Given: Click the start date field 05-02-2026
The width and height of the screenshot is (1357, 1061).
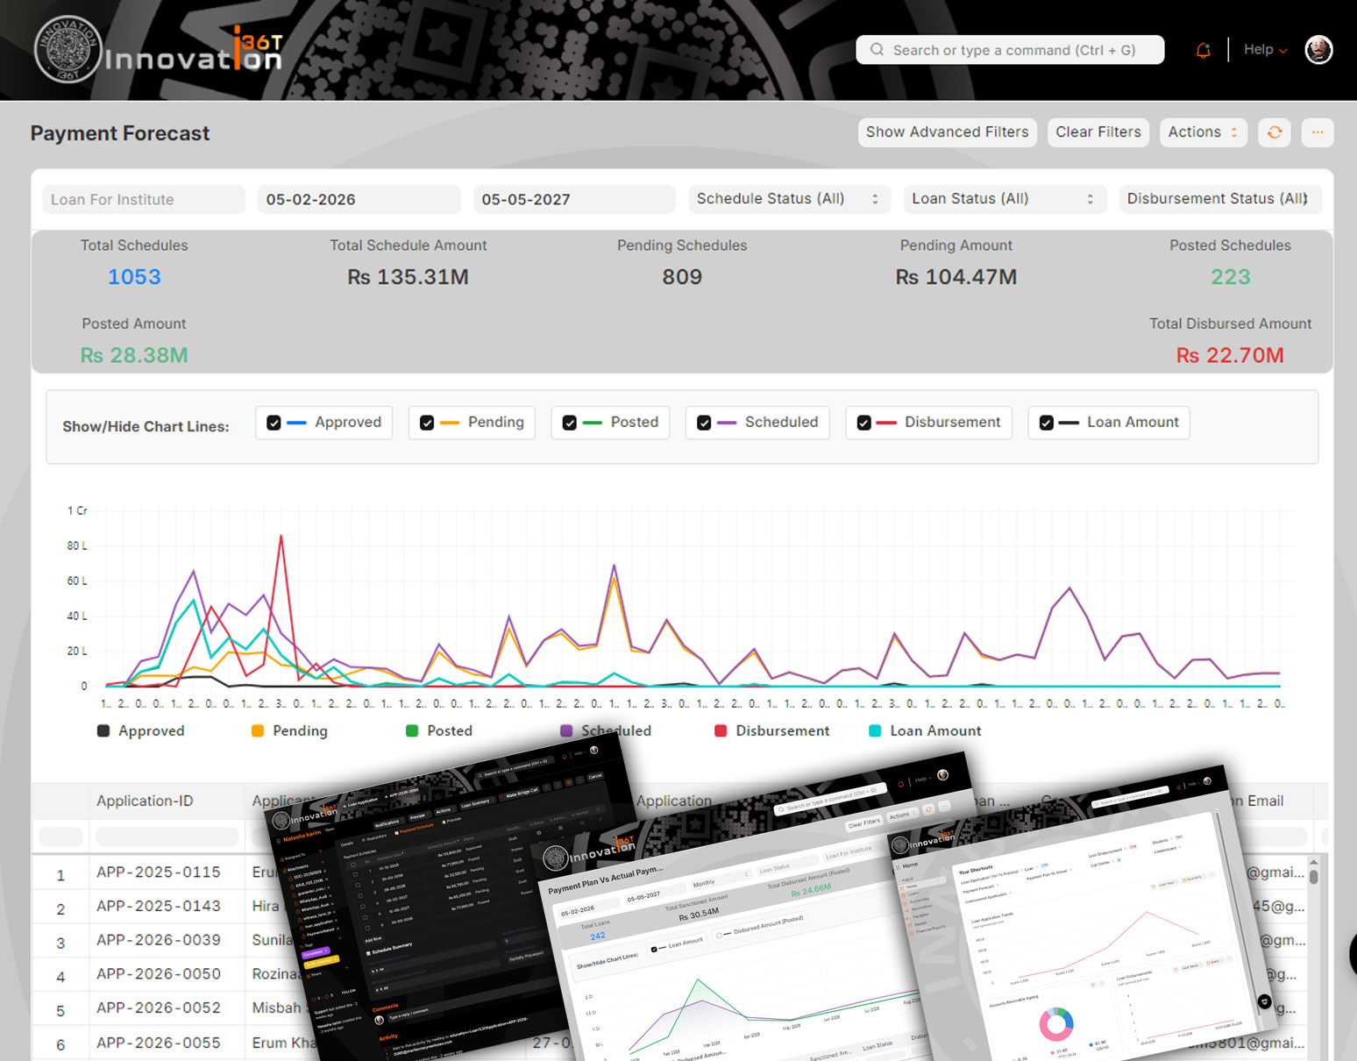Looking at the screenshot, I should [x=359, y=199].
